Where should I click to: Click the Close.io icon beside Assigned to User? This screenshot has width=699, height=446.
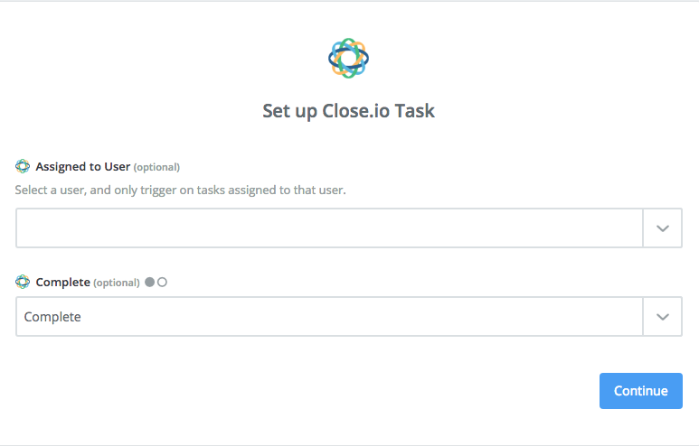(23, 166)
